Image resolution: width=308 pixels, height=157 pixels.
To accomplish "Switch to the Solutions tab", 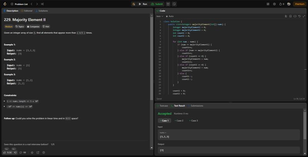I will click(42, 11).
